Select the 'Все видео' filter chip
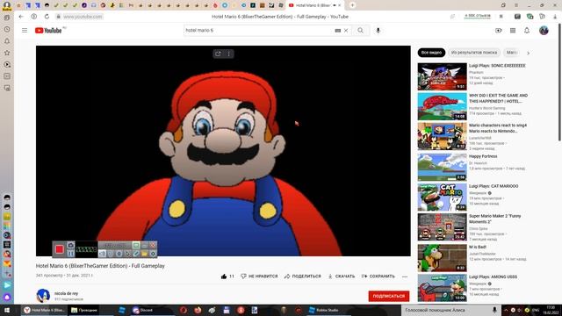Image resolution: width=562 pixels, height=316 pixels. (x=431, y=53)
